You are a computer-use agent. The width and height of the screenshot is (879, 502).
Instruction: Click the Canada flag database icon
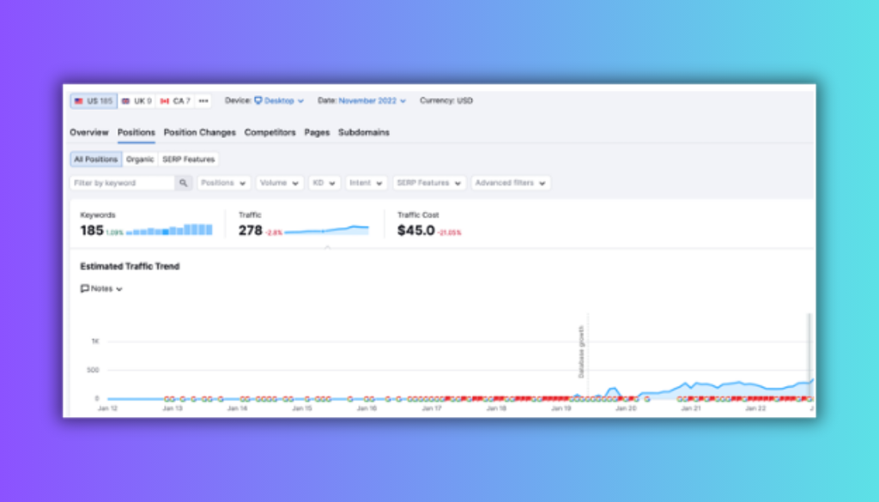click(165, 101)
